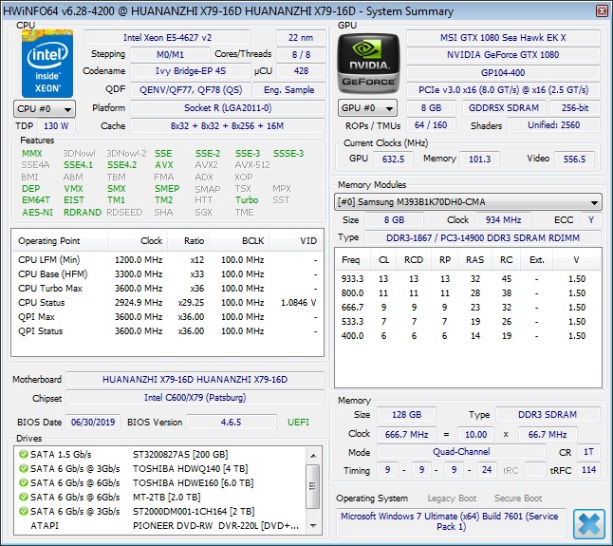This screenshot has width=613, height=546.
Task: Click the Operating Point column header
Action: click(60, 240)
